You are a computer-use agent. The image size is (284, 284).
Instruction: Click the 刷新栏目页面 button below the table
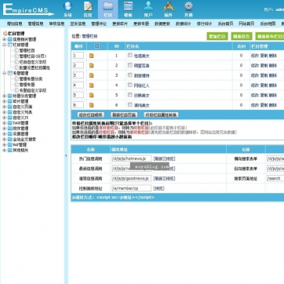pyautogui.click(x=124, y=115)
